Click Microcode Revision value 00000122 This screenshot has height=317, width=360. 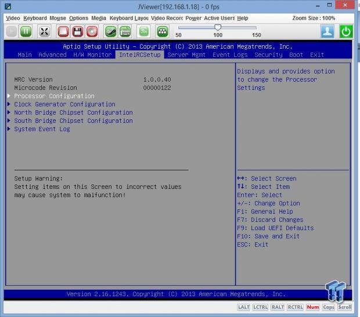(157, 88)
